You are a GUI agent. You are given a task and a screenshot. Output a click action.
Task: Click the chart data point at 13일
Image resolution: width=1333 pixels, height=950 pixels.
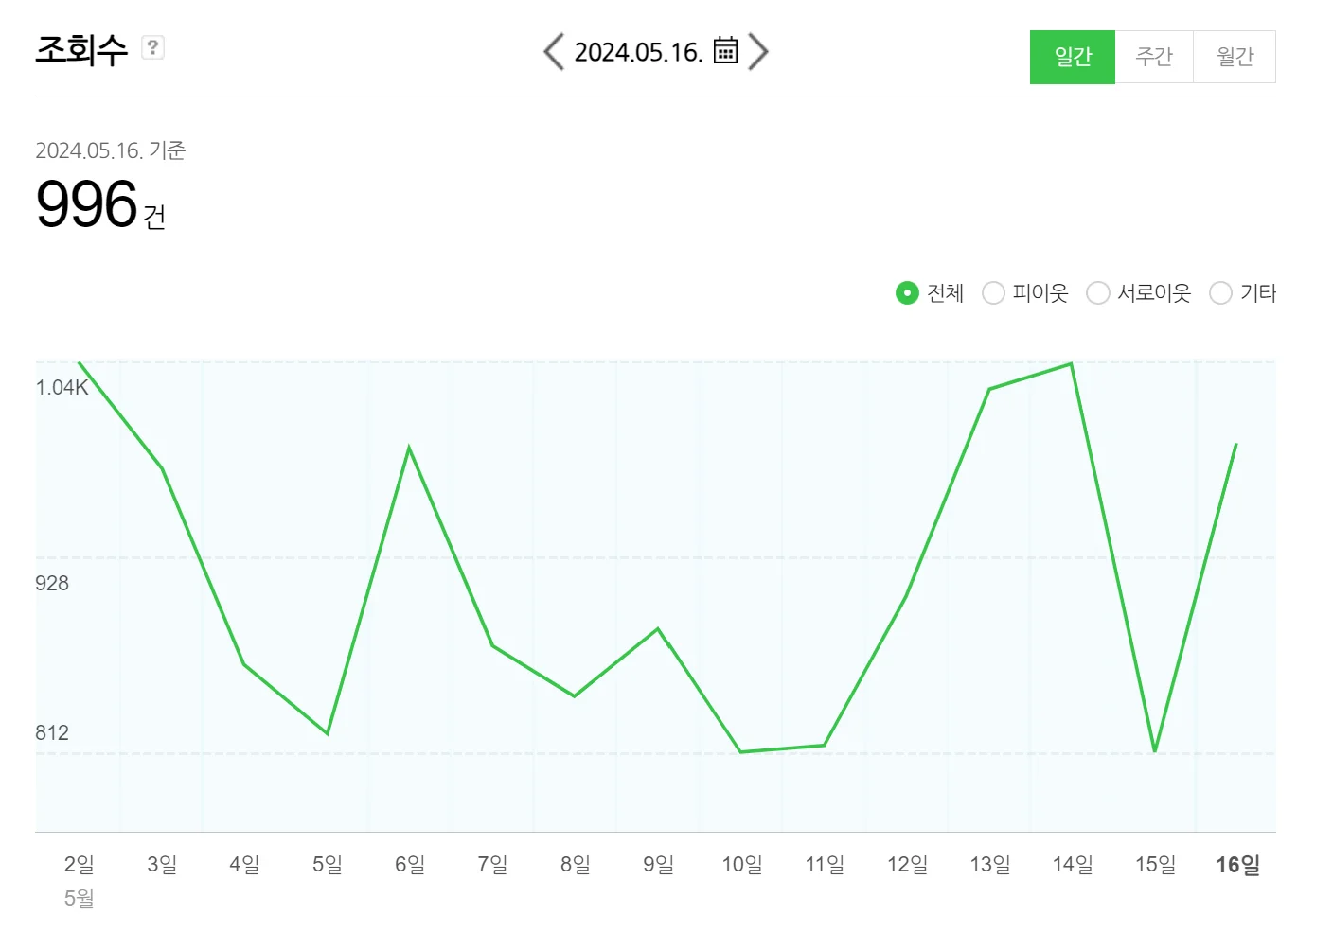(989, 389)
